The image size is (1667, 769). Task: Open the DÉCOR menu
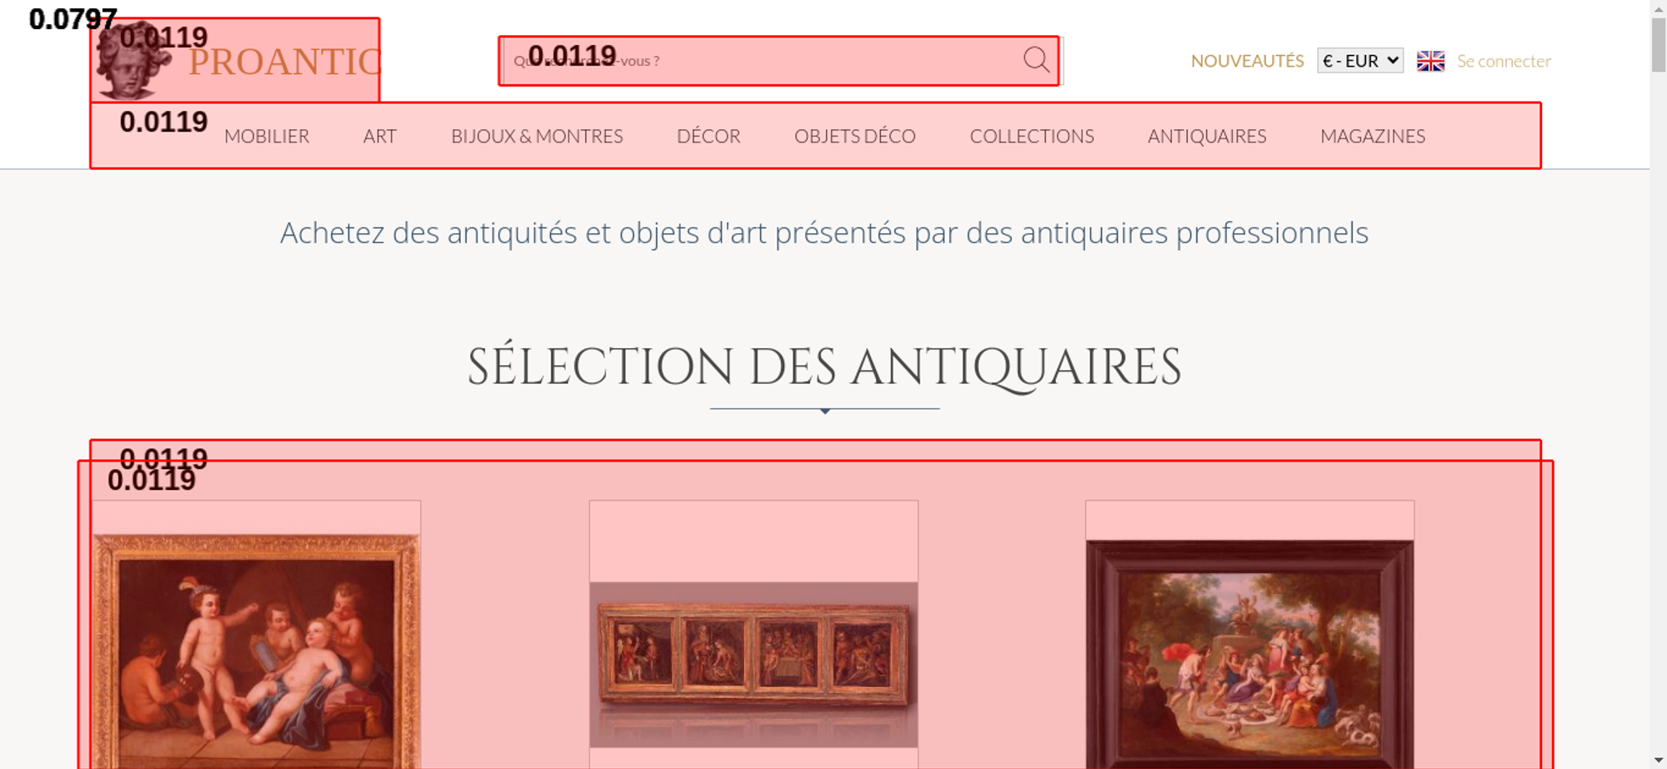[x=708, y=136]
